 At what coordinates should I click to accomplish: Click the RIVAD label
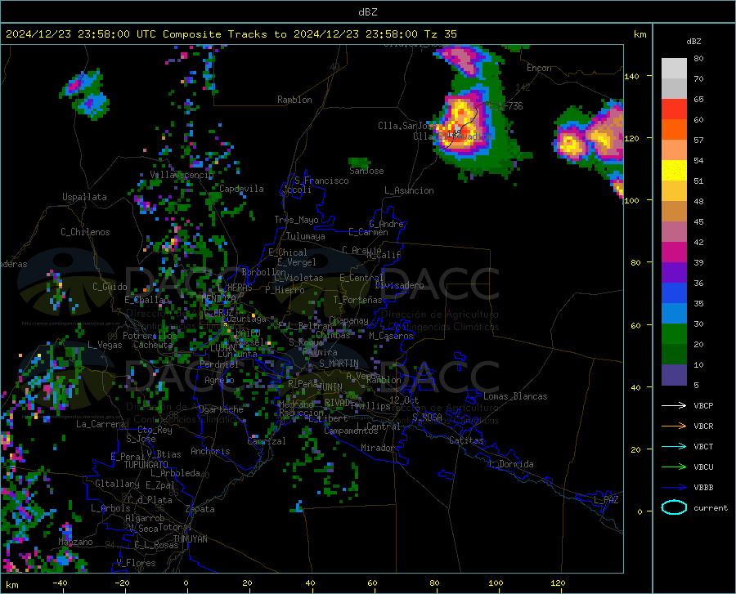pyautogui.click(x=338, y=403)
